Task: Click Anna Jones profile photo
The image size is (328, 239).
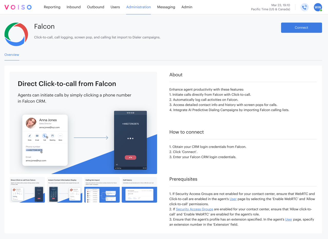Action: pyautogui.click(x=31, y=123)
